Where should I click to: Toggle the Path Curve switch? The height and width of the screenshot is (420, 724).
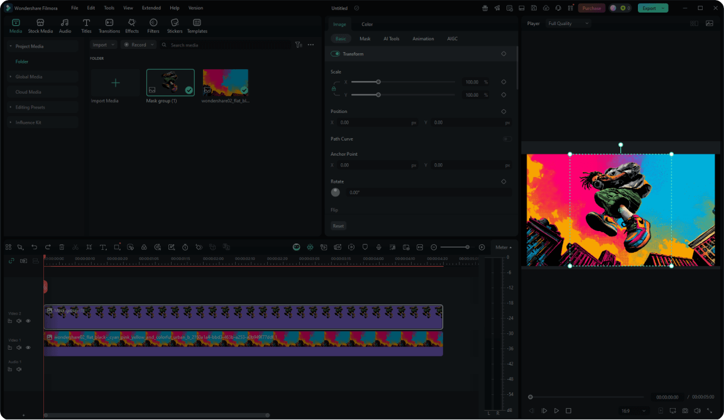coord(507,139)
